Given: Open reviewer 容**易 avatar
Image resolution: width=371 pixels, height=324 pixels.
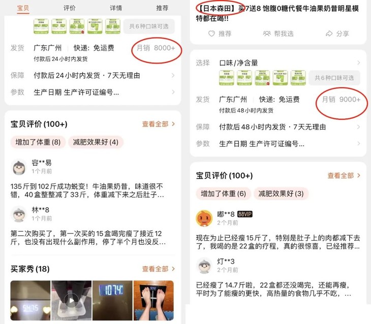Looking at the screenshot, I should coord(19,167).
